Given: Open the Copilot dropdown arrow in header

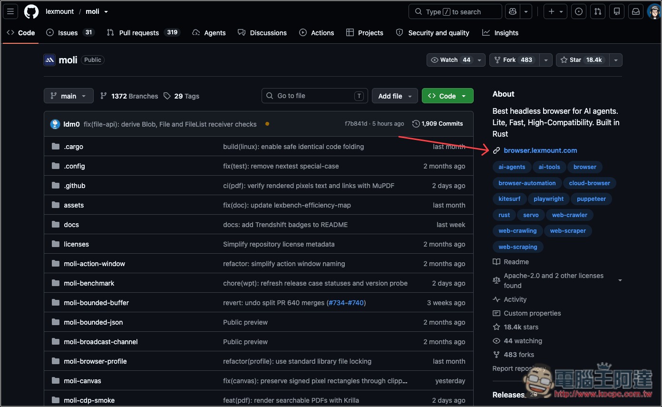Looking at the screenshot, I should coord(526,11).
